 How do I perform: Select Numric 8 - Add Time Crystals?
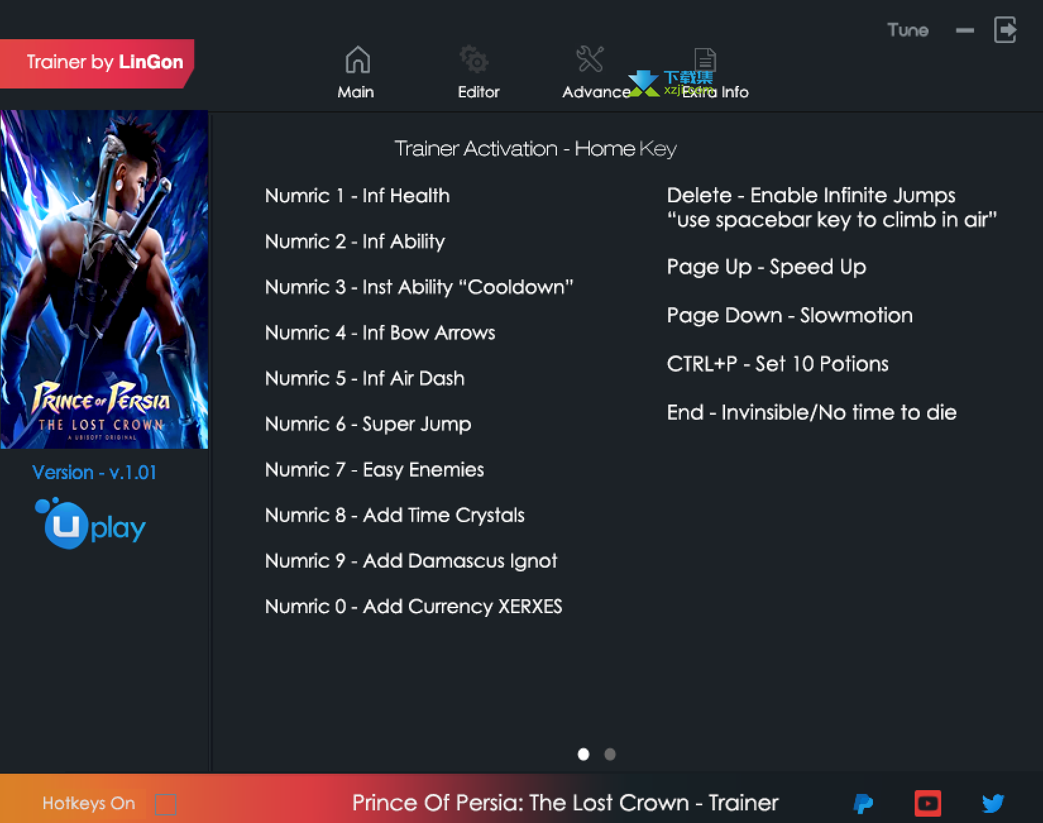pos(394,515)
